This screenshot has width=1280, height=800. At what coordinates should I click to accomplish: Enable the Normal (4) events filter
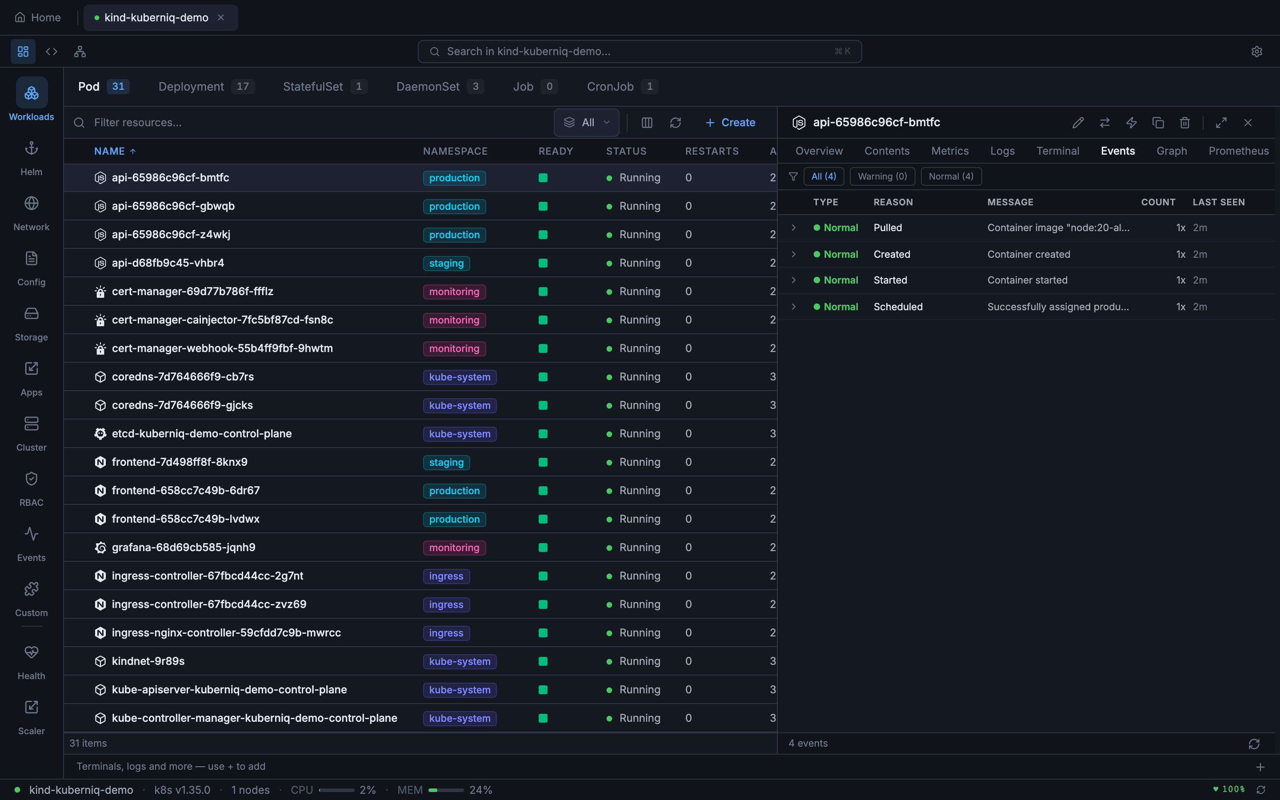click(x=951, y=176)
